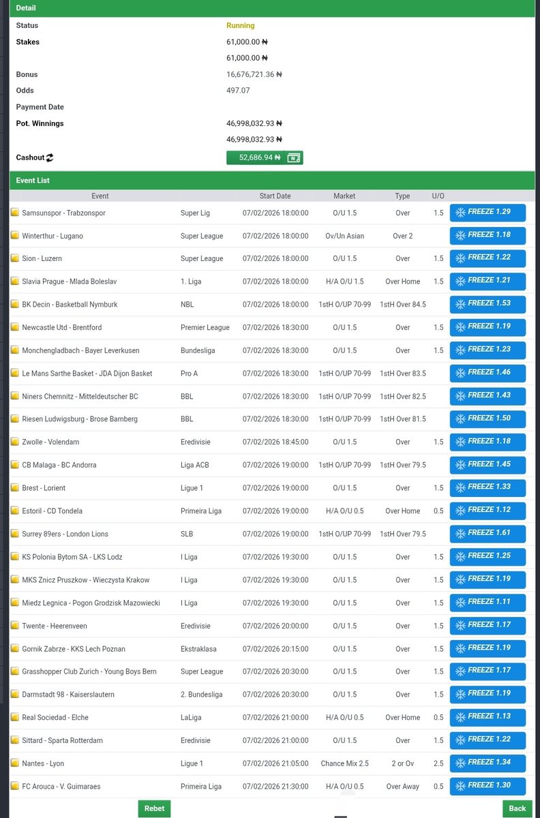Click the folder icon beside Twente - Heerenveen

[15, 626]
